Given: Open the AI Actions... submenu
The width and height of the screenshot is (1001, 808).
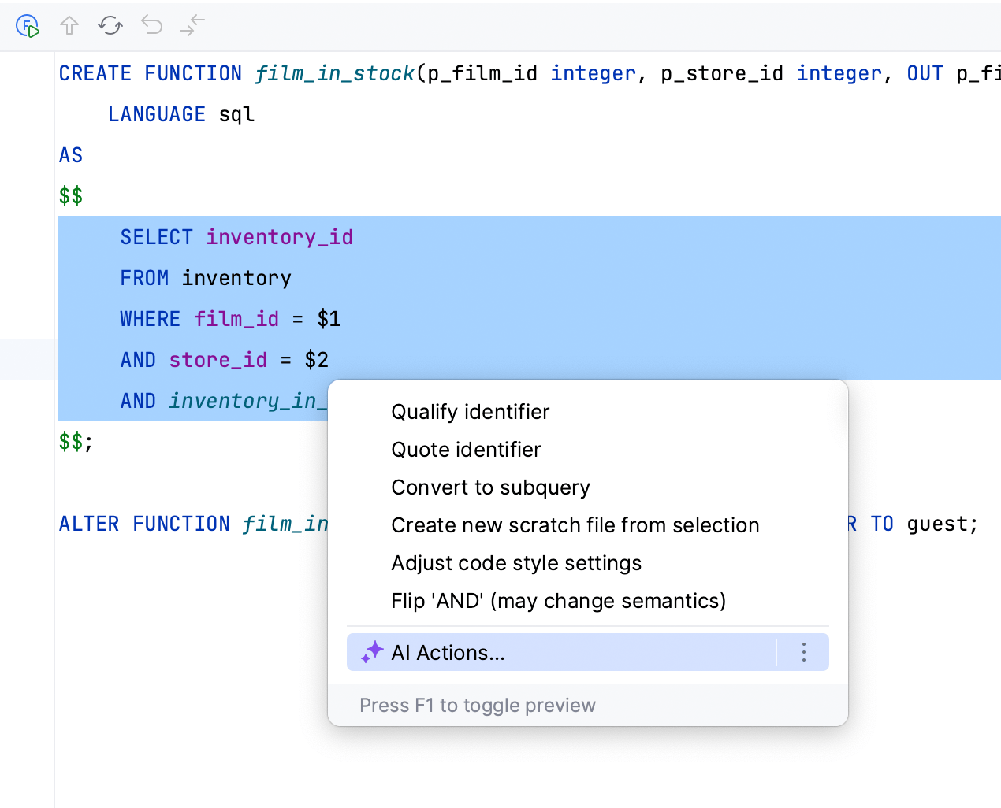Looking at the screenshot, I should click(x=448, y=653).
